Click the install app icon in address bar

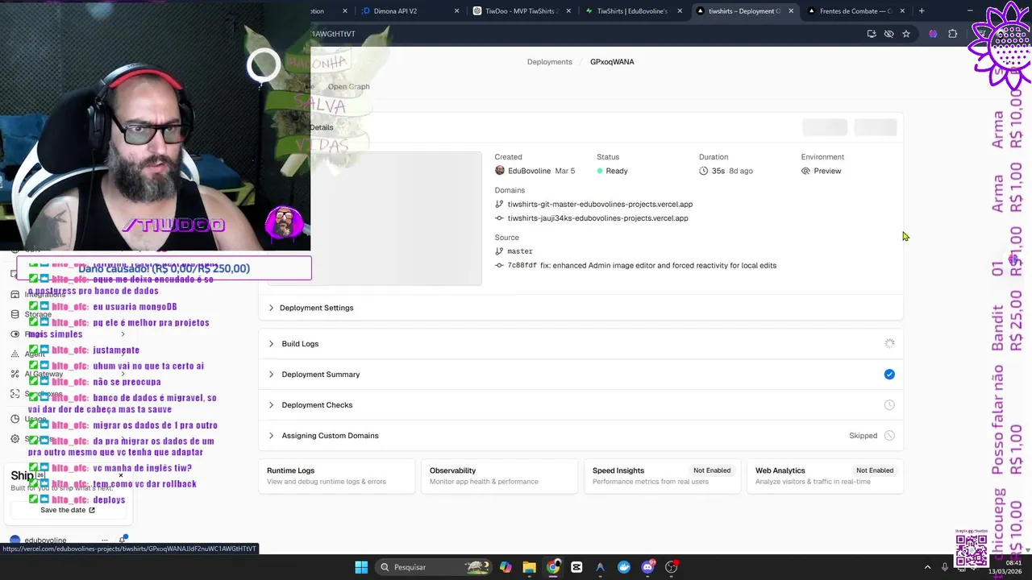(872, 34)
